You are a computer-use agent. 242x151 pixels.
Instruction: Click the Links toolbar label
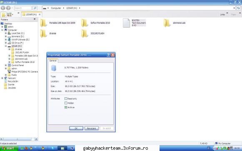click(x=222, y=15)
